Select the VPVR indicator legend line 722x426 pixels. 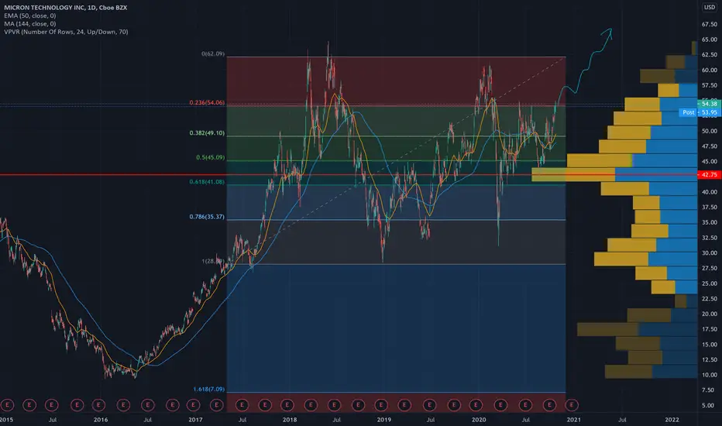(66, 32)
